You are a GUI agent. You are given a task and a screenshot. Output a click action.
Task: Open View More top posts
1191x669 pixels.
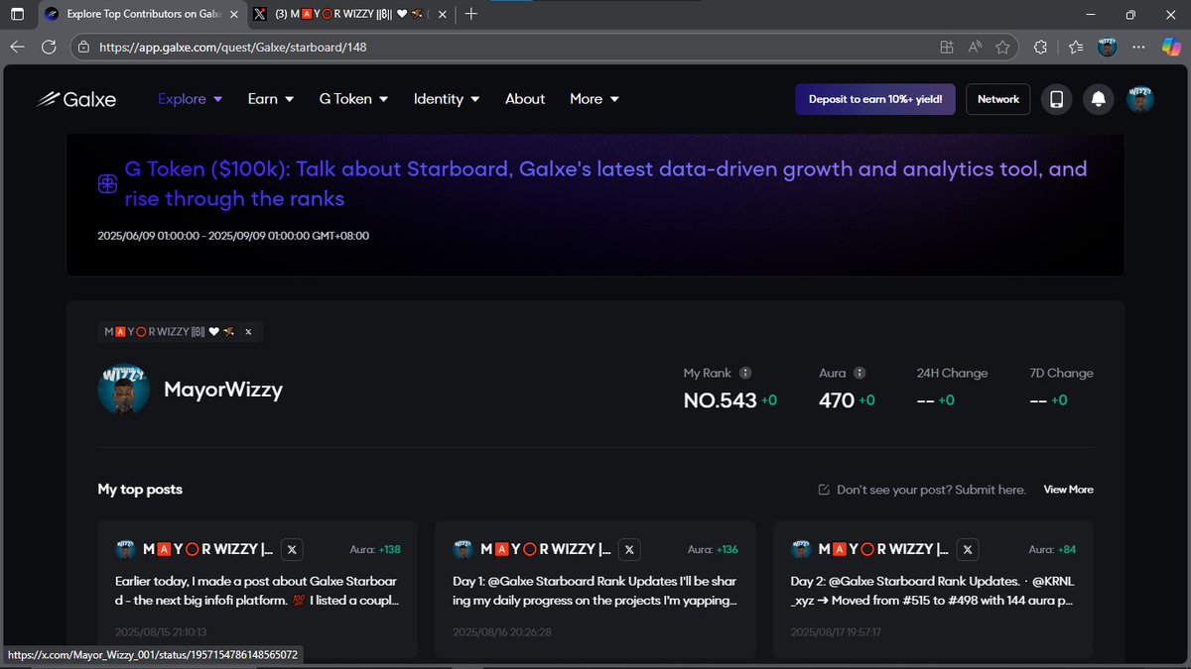coord(1068,490)
